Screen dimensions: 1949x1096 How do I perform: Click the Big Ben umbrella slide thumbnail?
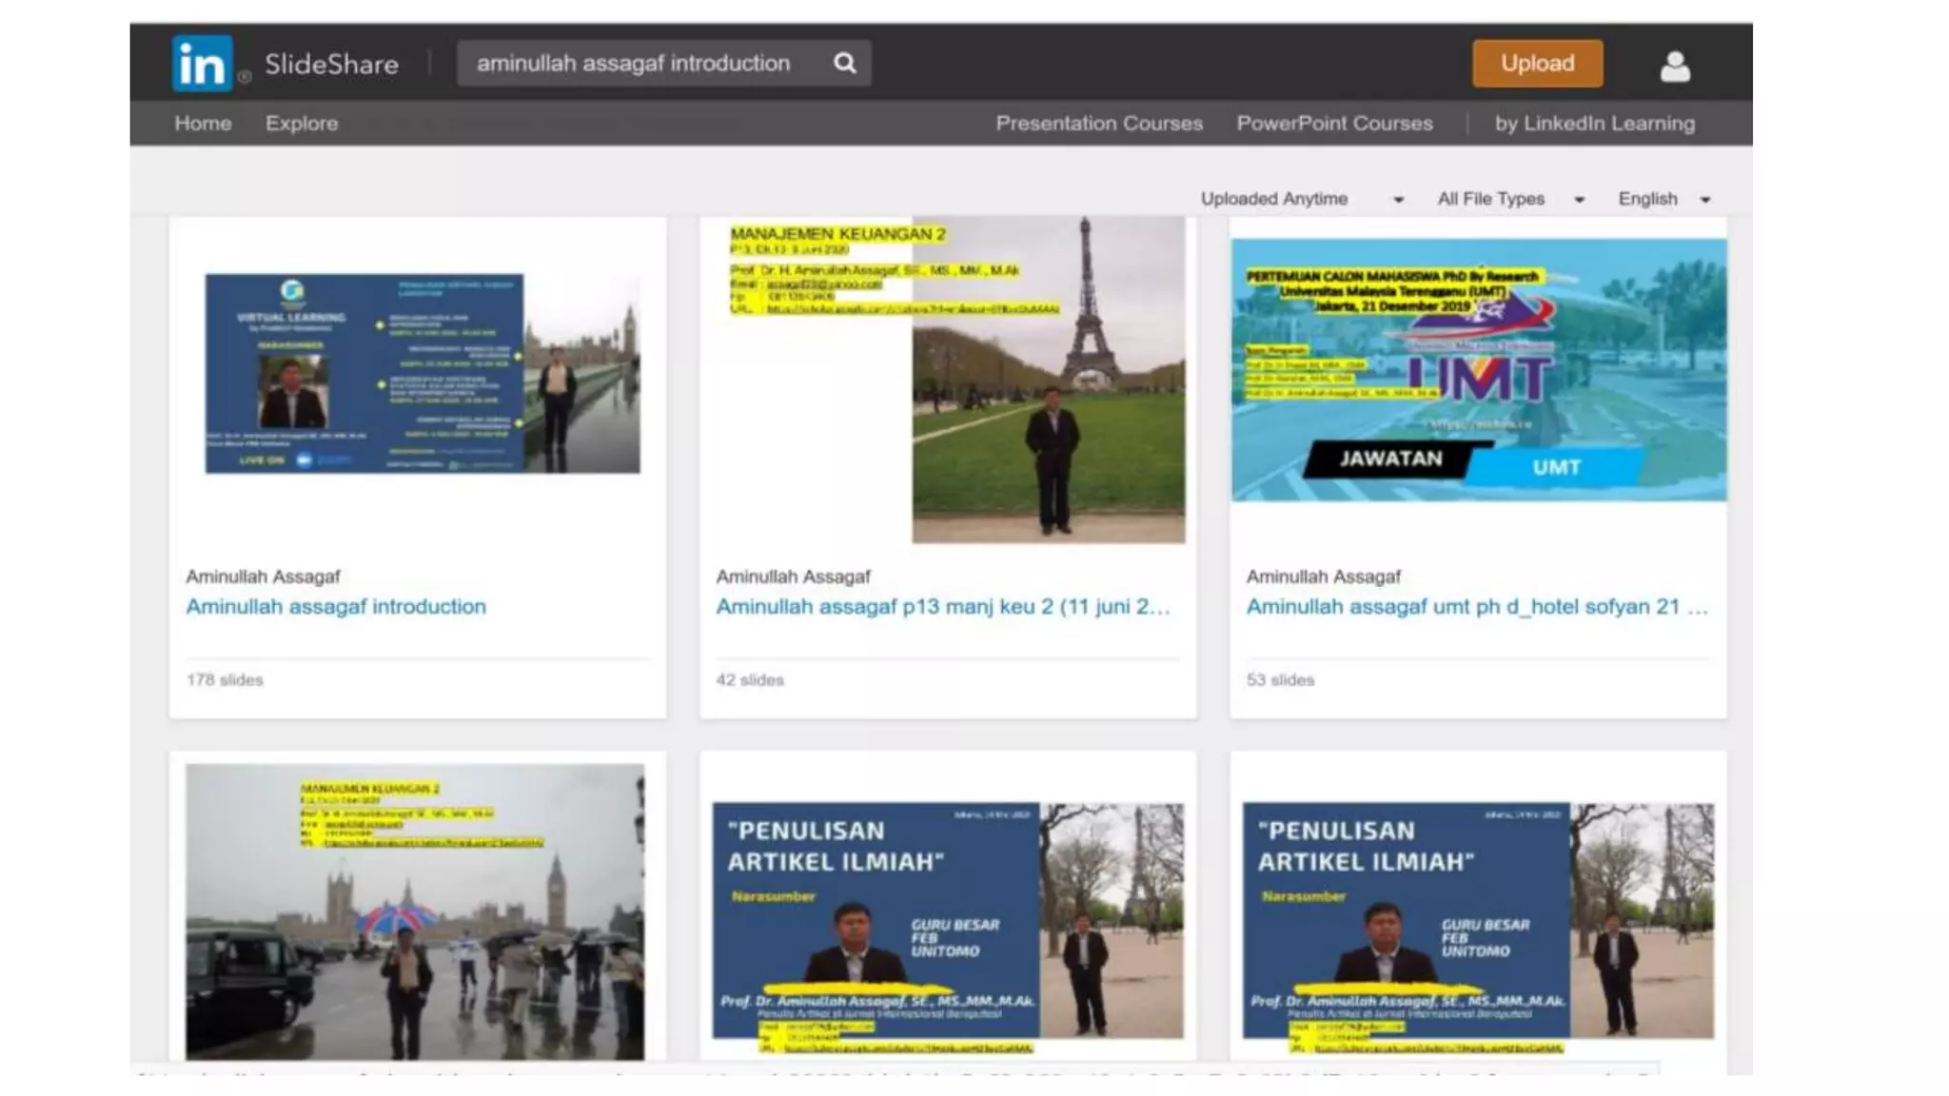coord(415,910)
